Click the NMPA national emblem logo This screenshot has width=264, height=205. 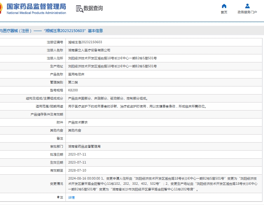click(1, 8)
